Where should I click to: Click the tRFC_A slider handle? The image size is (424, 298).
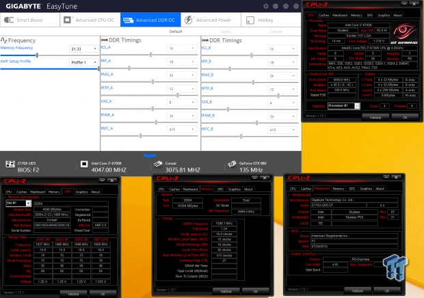click(x=141, y=136)
